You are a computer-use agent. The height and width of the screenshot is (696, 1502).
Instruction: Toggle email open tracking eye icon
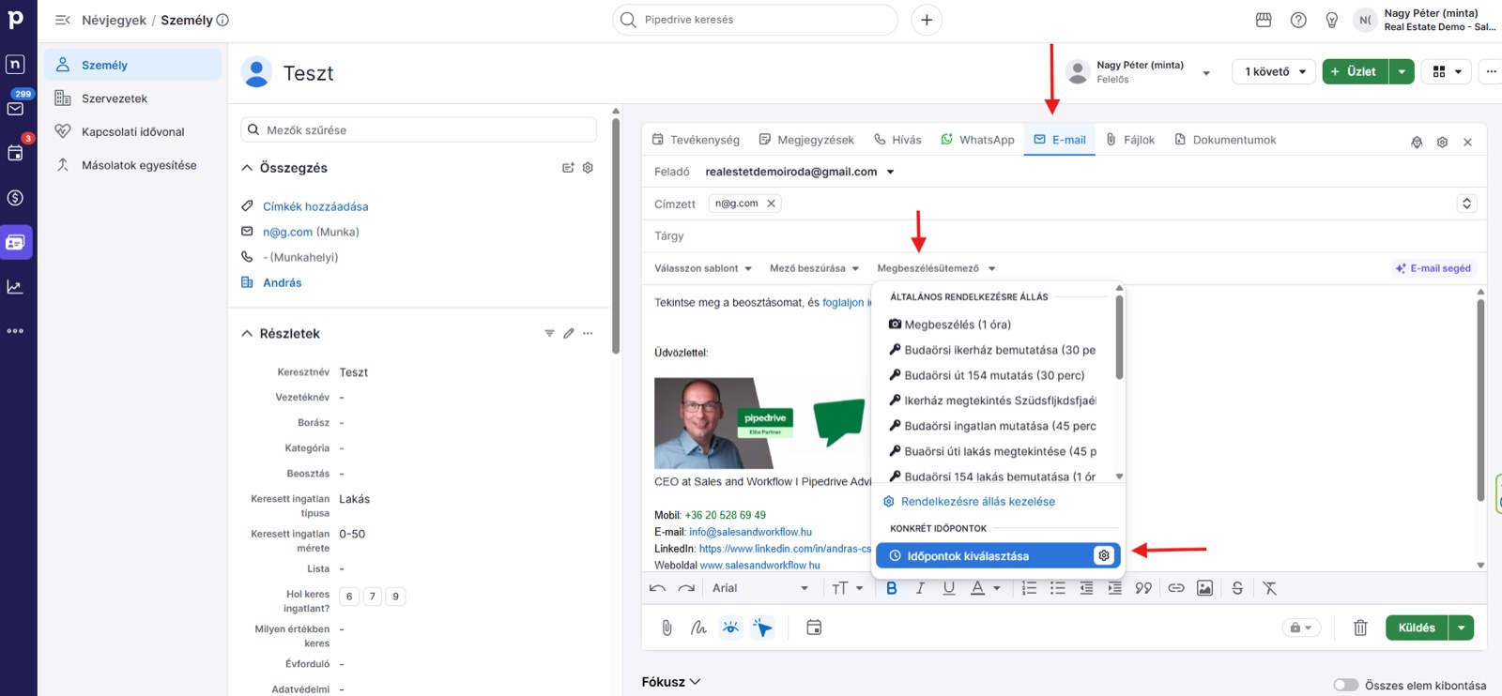coord(730,628)
